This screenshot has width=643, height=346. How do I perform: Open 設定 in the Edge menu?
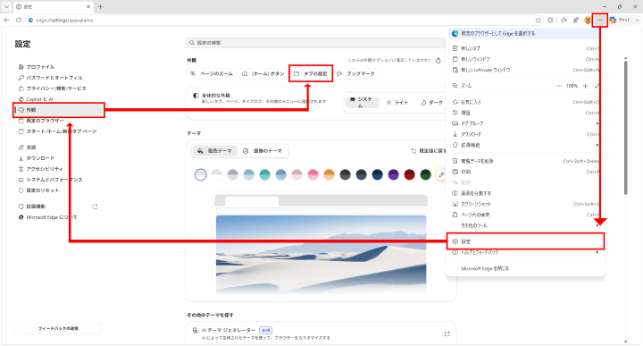(x=525, y=241)
